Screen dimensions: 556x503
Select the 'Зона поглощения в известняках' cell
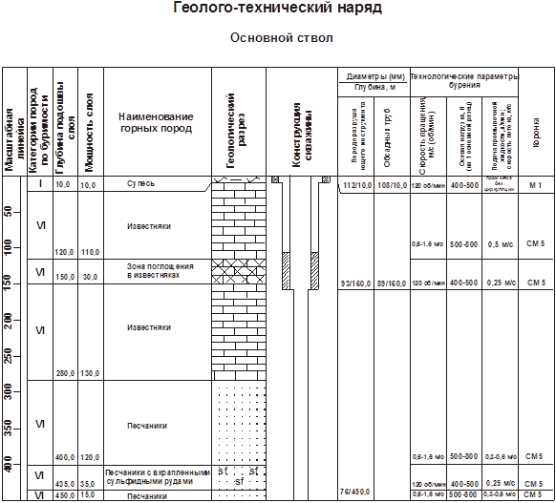(160, 271)
